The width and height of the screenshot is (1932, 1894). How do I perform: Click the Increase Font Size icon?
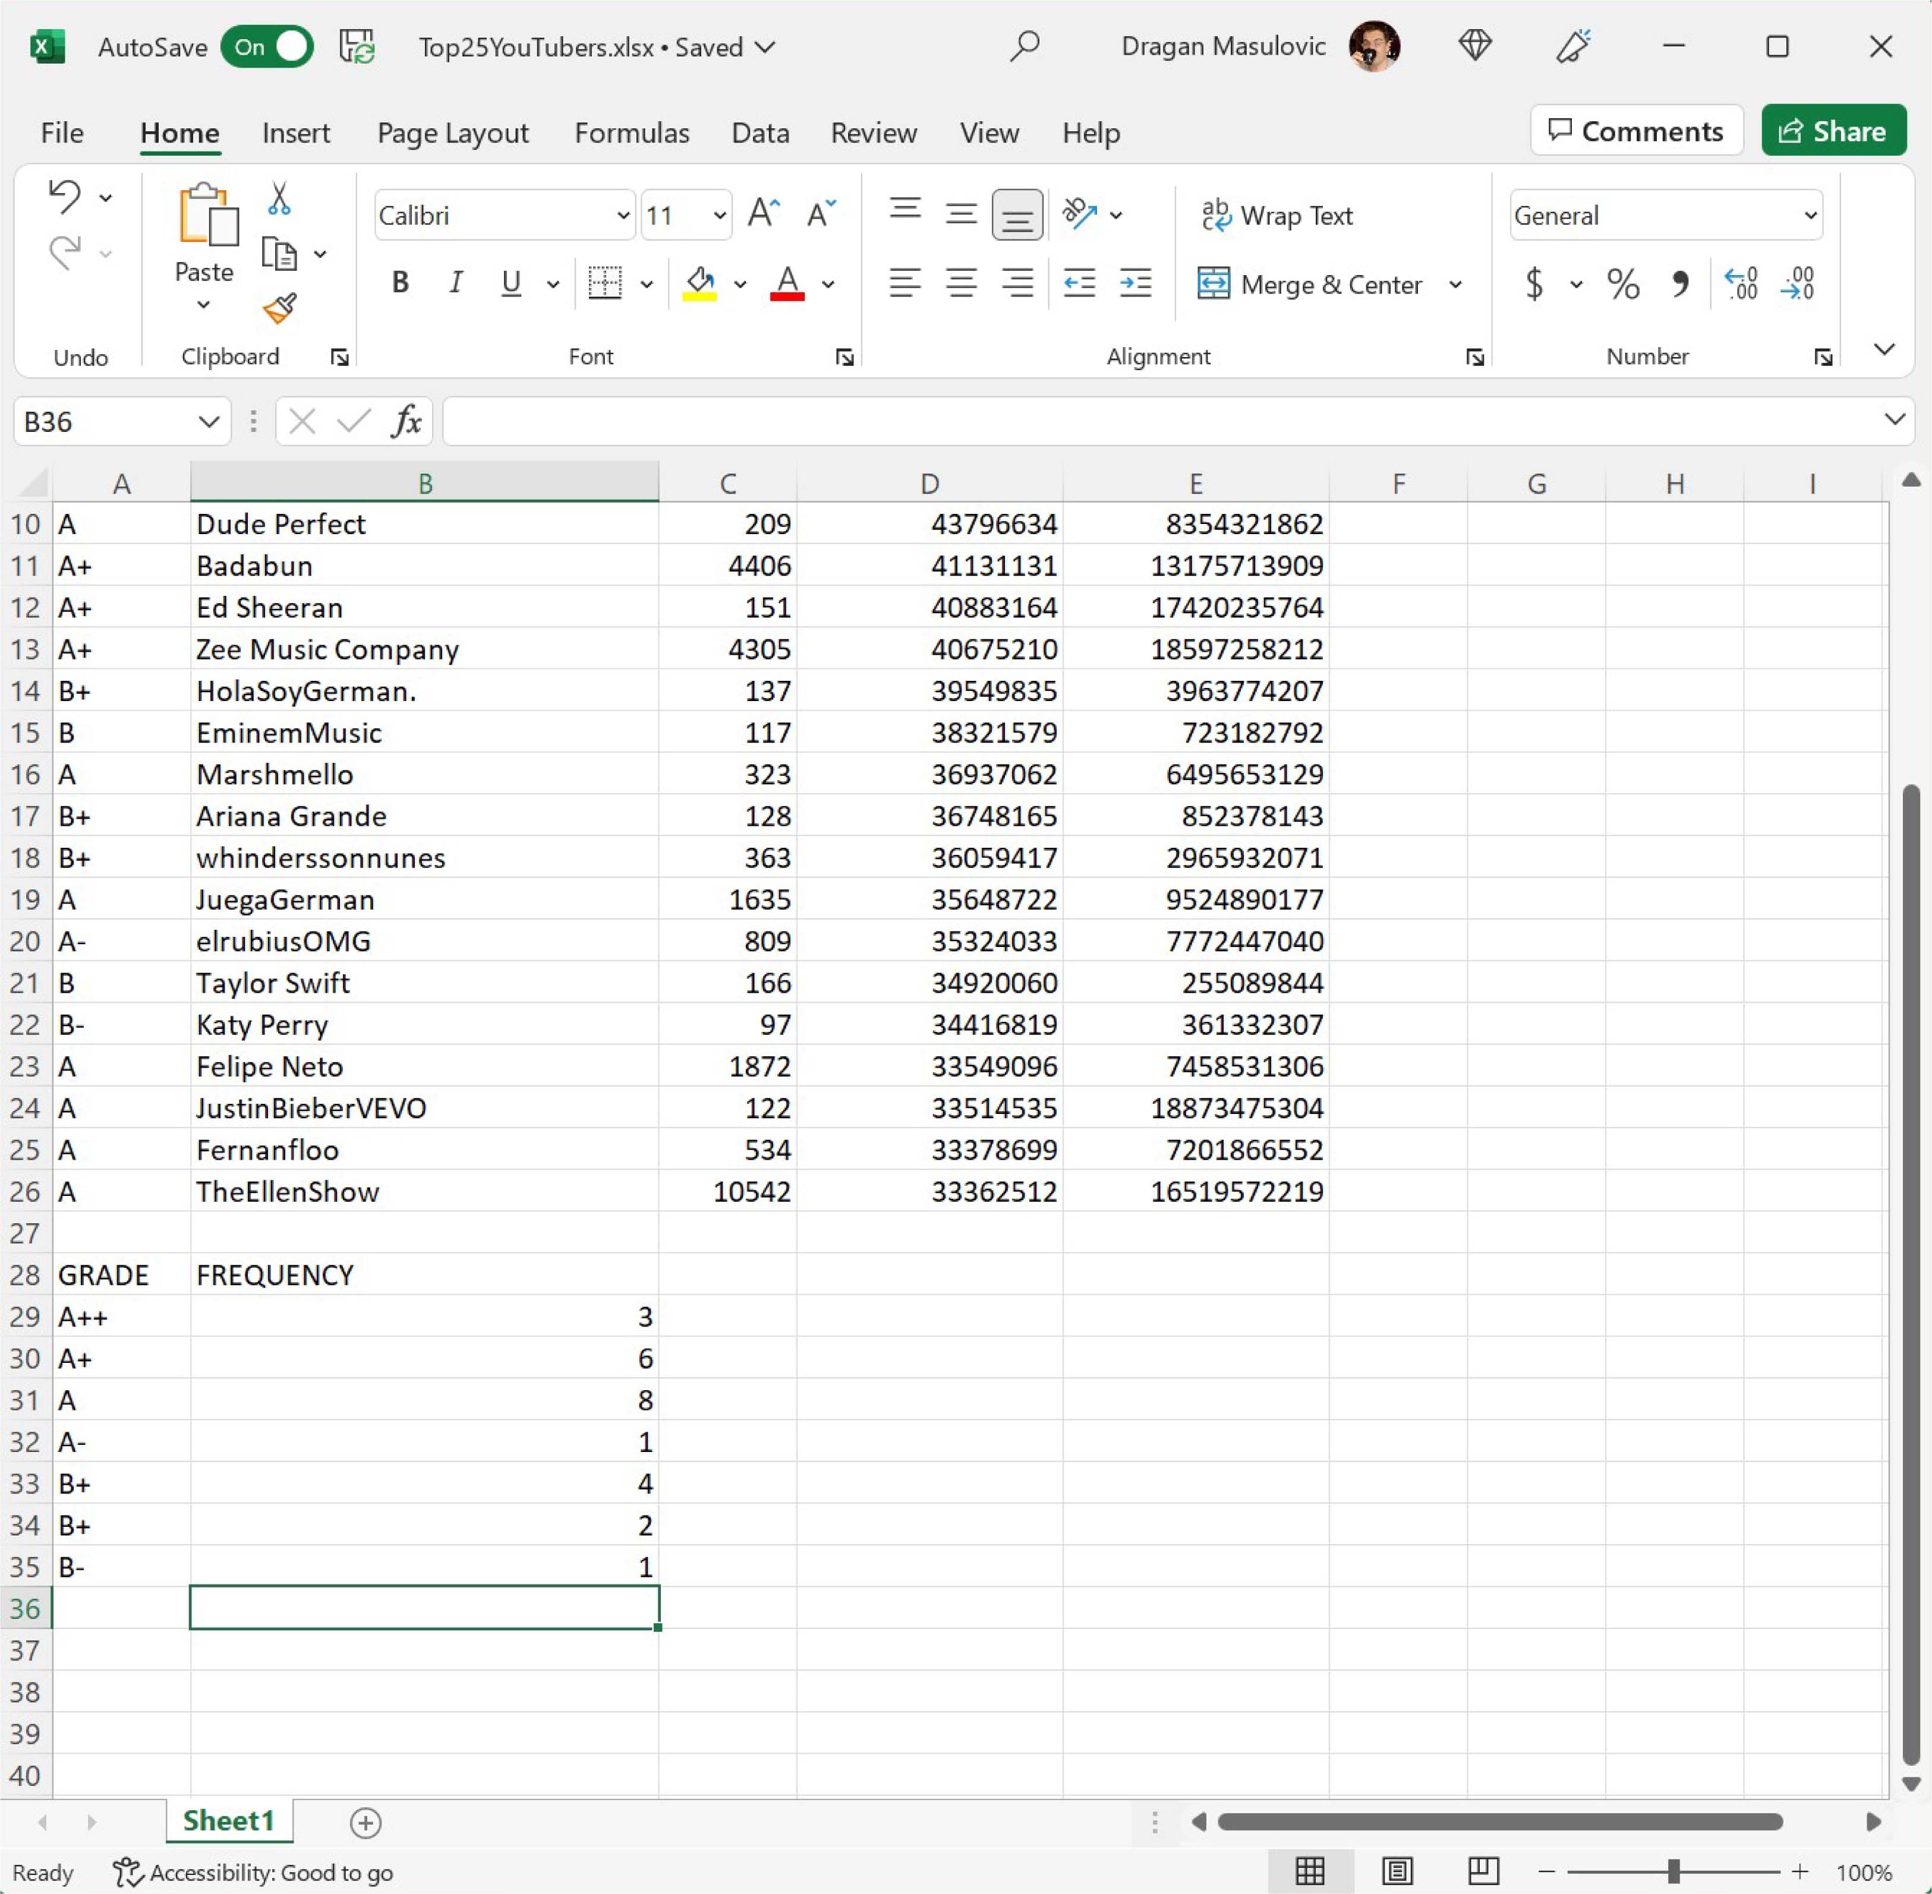tap(763, 214)
